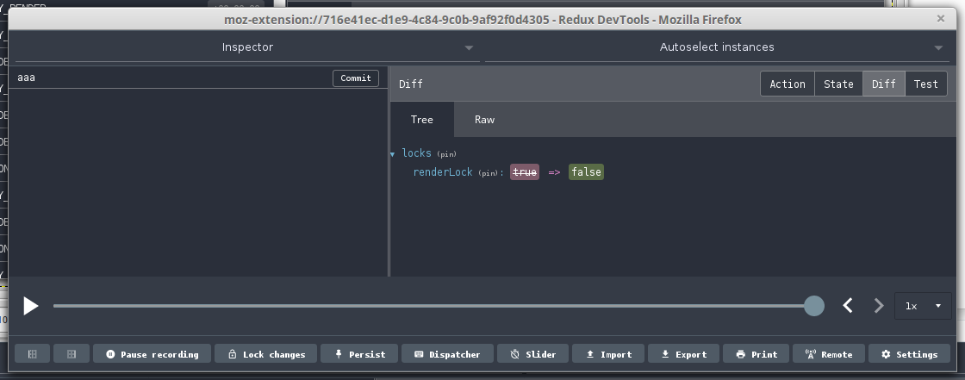Click the timer icon on Slider button

pyautogui.click(x=515, y=354)
